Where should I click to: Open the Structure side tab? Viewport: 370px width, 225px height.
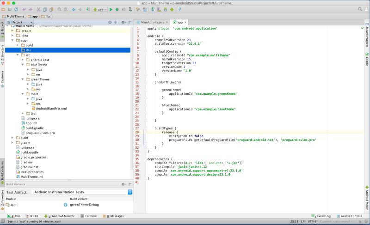point(2,55)
